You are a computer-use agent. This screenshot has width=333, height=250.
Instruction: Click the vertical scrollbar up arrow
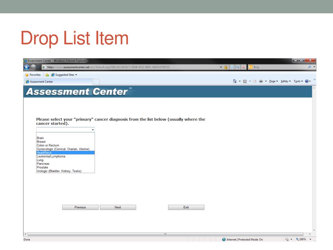314,88
